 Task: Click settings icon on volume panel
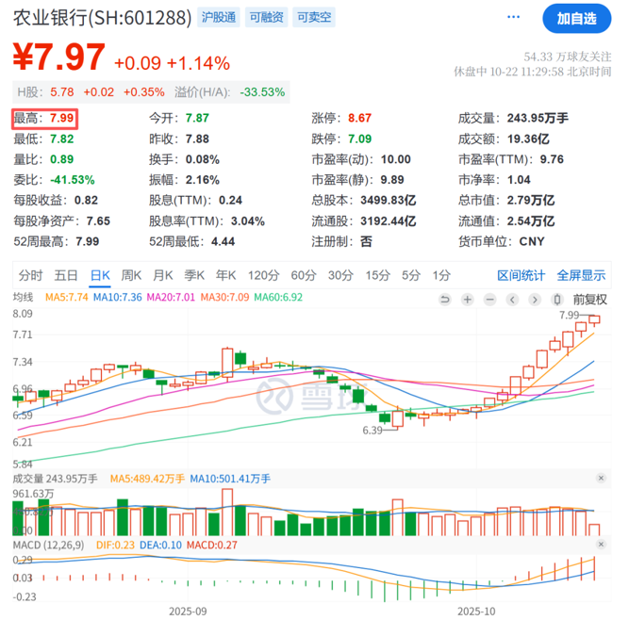click(599, 479)
